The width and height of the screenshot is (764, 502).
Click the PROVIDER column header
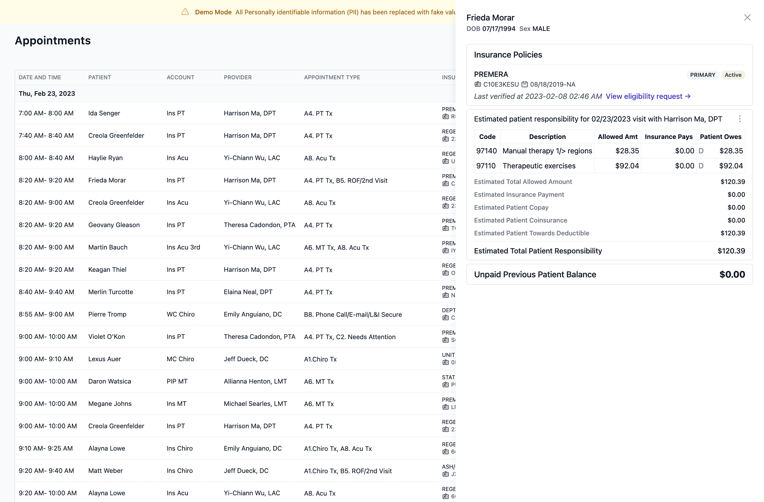(x=238, y=77)
